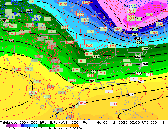The image size is (168, 129).
Task: Pick the dark navy blue legend swatch
Action: [x=23, y=126]
